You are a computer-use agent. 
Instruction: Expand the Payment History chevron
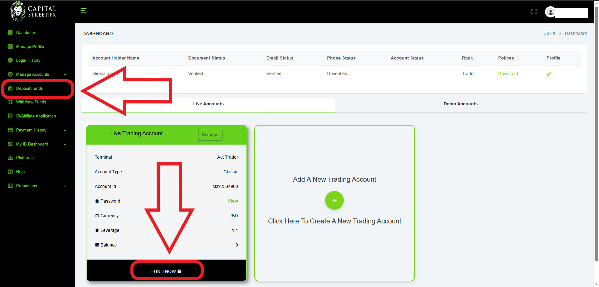tap(65, 130)
